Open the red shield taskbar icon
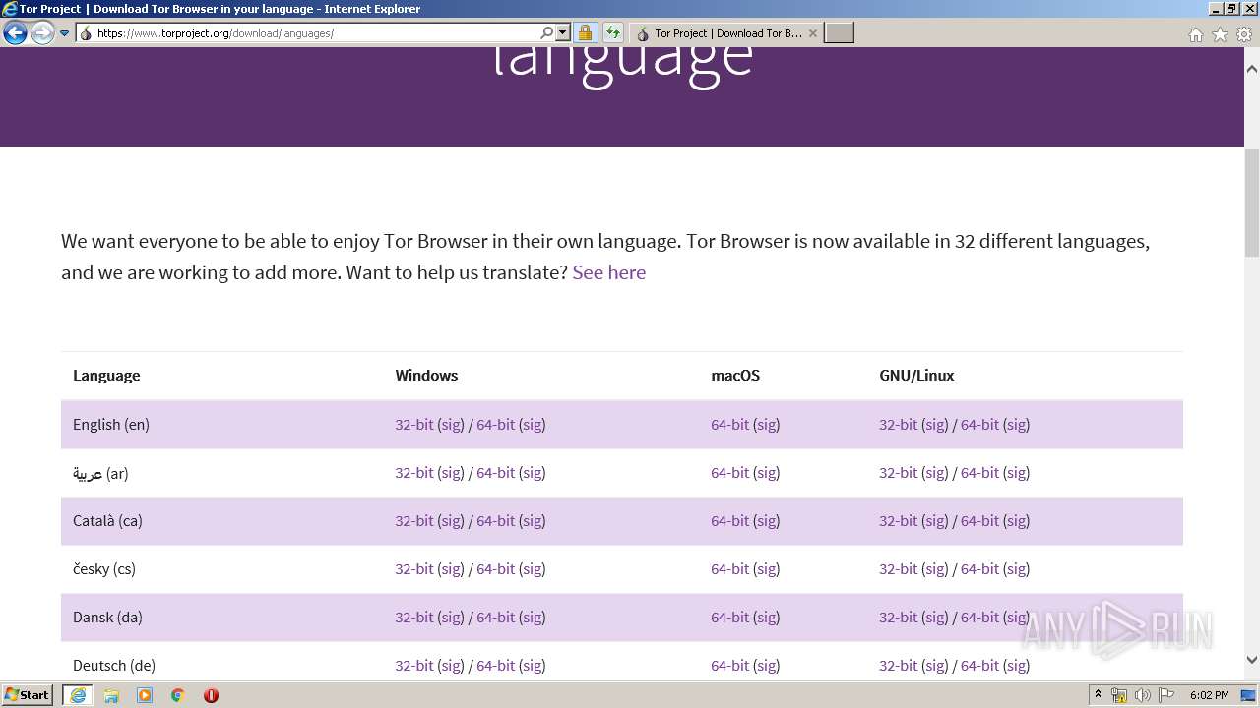The height and width of the screenshot is (708, 1260). coord(211,695)
